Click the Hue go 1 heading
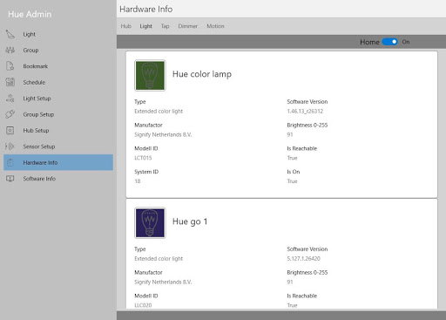Screen dimensions: 446x320 pos(190,221)
